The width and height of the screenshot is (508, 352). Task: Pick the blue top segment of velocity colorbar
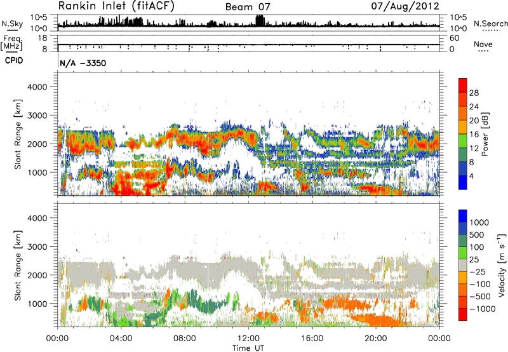pyautogui.click(x=463, y=216)
